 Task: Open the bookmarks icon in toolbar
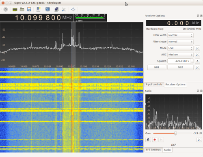[39, 9]
